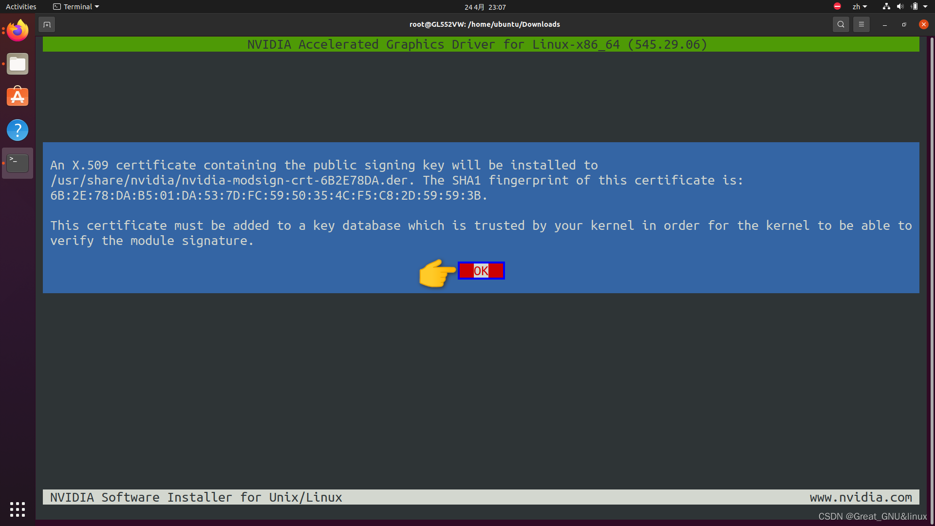Show applications grid button

pyautogui.click(x=18, y=509)
